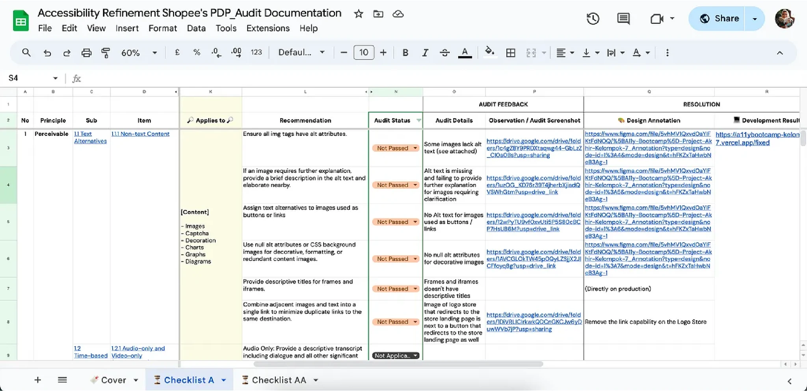
Task: Undo the last action
Action: [47, 52]
